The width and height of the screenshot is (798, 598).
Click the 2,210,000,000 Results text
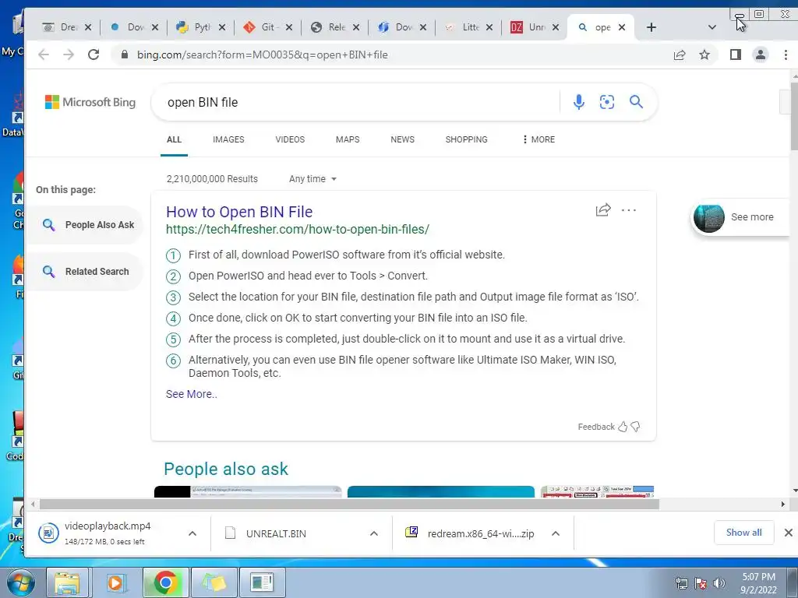click(x=212, y=179)
